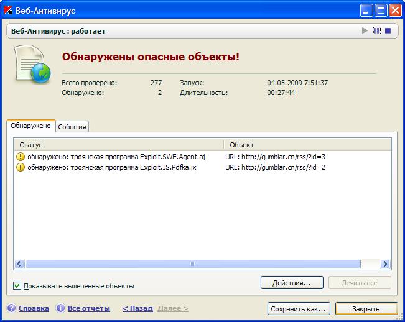Screen dimensions: 405x322
Task: Click the warning icon for Exploit.SWF.Agent.aj
Action: 21,157
